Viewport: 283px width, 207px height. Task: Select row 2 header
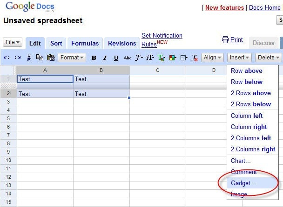(x=8, y=93)
